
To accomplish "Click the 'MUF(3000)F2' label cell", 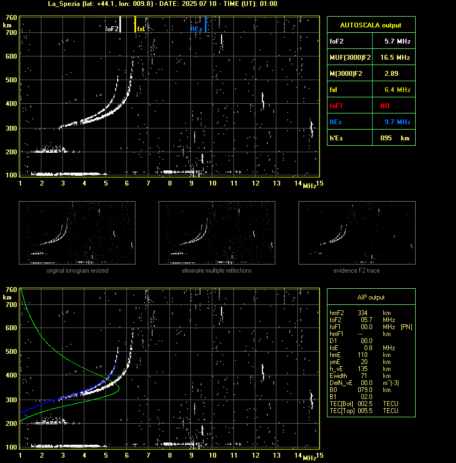I will pos(350,58).
